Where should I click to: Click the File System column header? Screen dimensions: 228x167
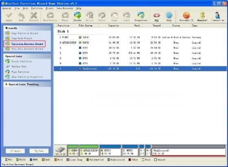[x=85, y=26]
